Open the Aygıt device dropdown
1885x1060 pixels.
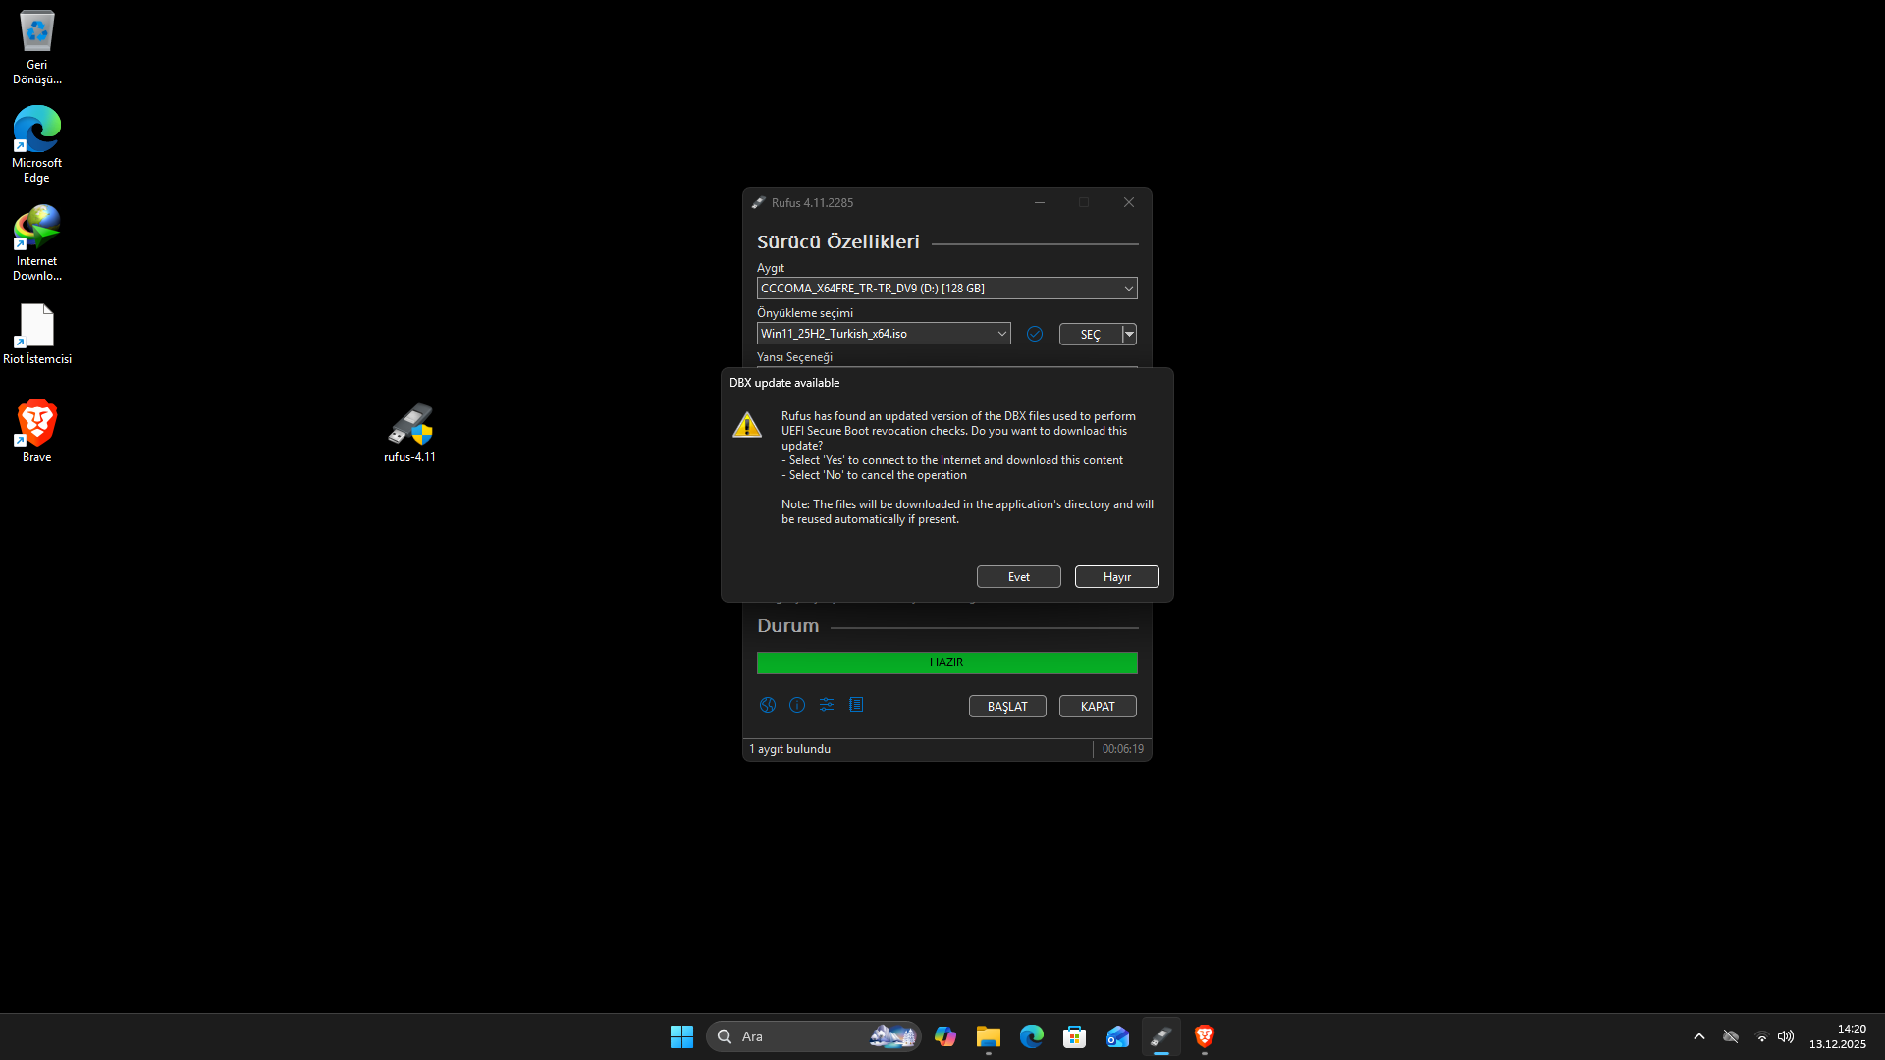tap(946, 288)
